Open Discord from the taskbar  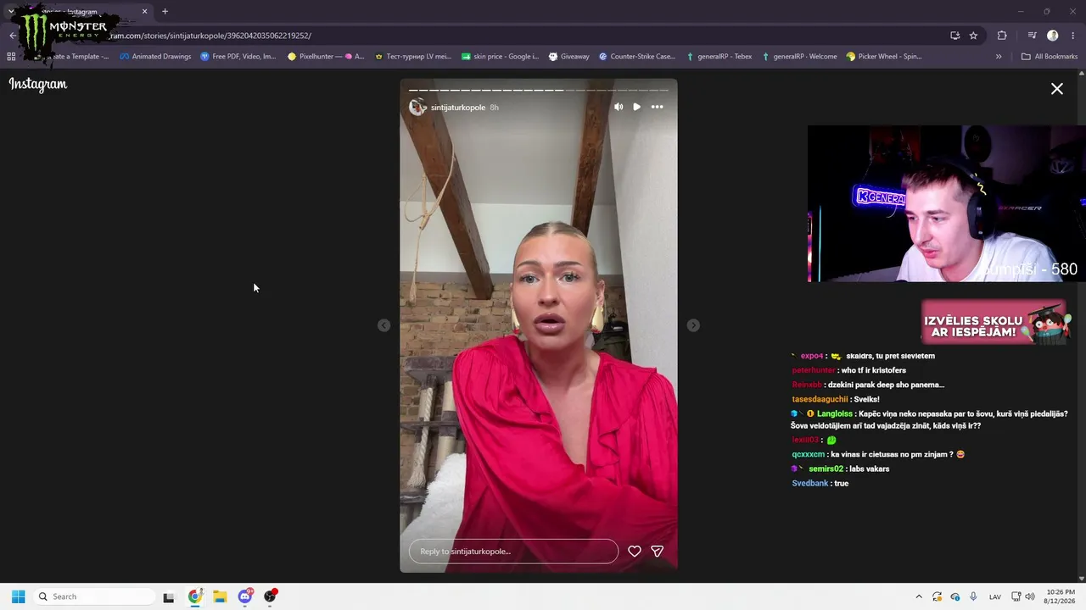(245, 596)
